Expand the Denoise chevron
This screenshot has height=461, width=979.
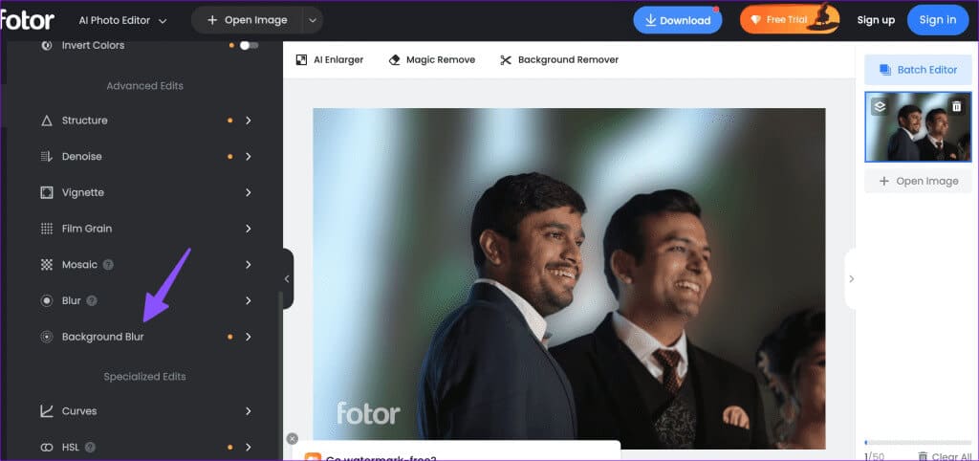click(248, 156)
